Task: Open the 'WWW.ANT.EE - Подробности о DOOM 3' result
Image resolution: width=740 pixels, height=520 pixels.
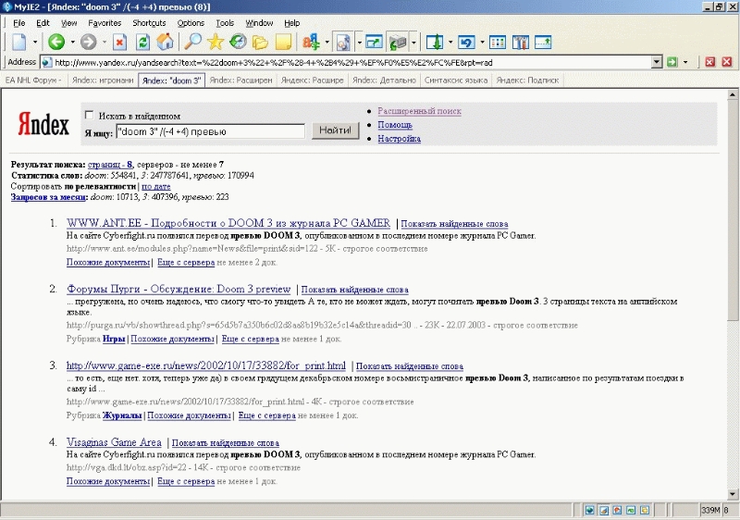Action: point(228,223)
